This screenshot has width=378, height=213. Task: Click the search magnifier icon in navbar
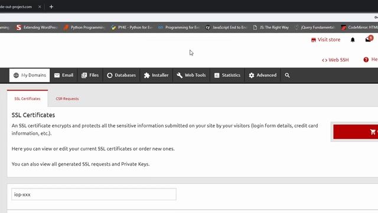pyautogui.click(x=287, y=75)
